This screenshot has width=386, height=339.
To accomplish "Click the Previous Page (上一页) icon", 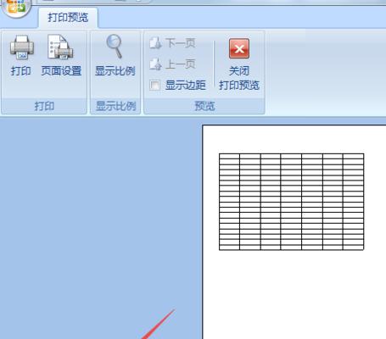I will (x=155, y=64).
